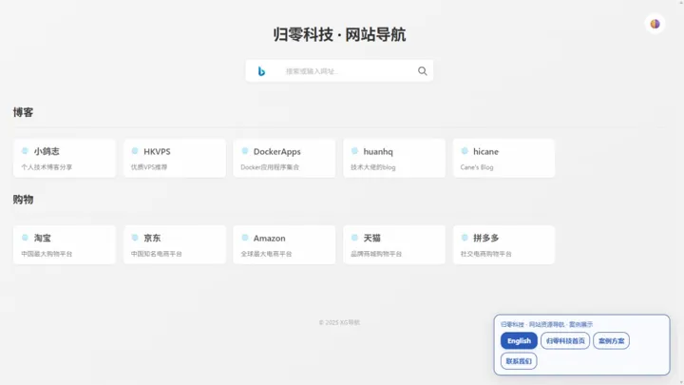Image resolution: width=684 pixels, height=385 pixels.
Task: Click the 归零科技 · 网站导航 page title
Action: [x=339, y=34]
